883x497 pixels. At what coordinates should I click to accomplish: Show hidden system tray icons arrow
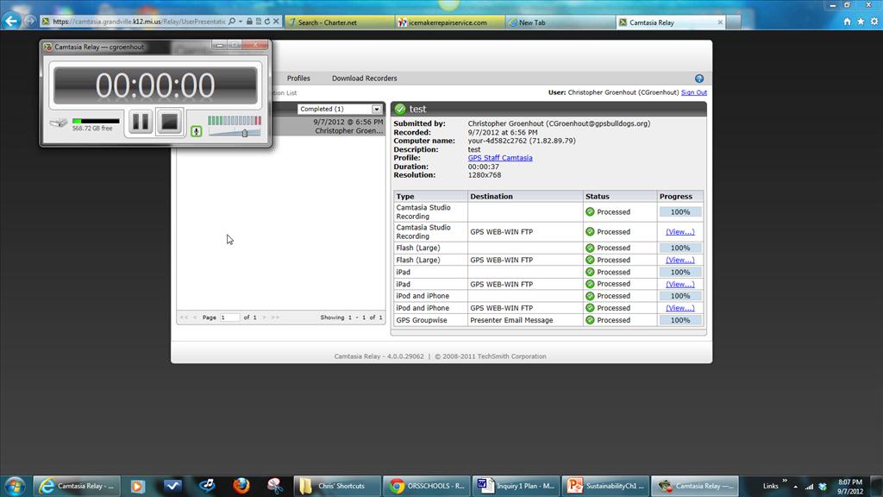tap(796, 487)
